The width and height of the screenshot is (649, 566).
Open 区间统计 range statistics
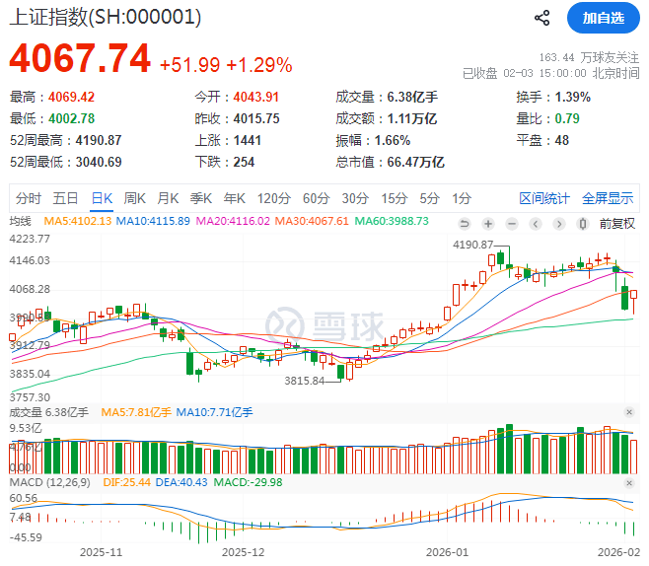tap(544, 197)
